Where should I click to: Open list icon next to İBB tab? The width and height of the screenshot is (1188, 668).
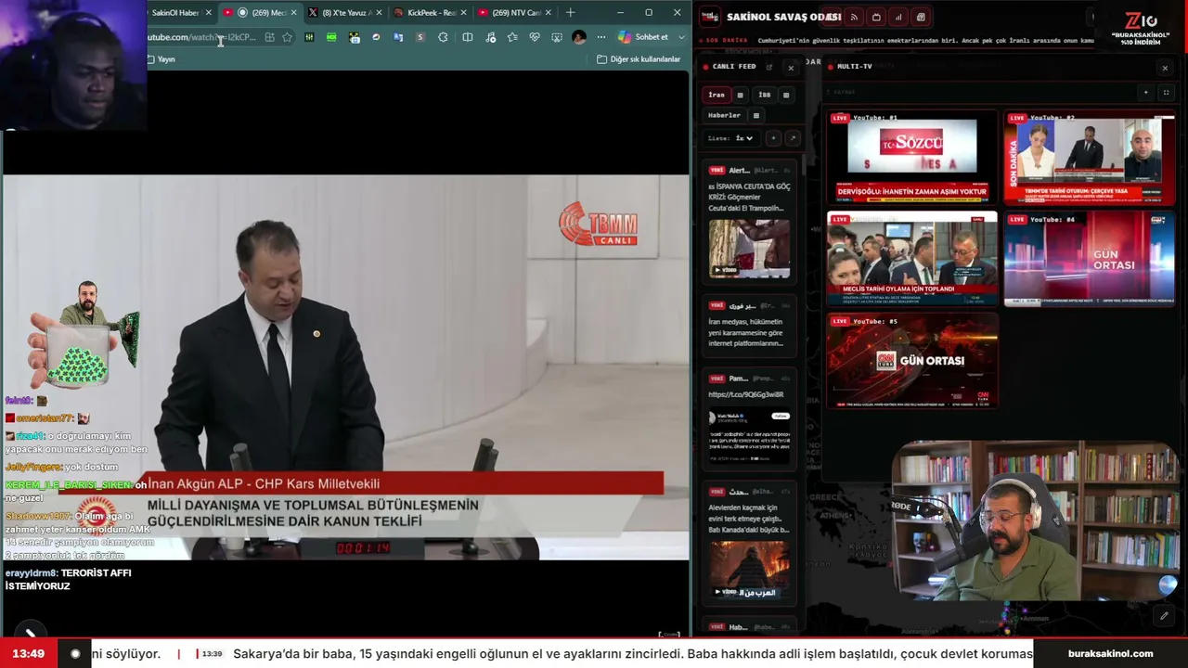point(786,95)
